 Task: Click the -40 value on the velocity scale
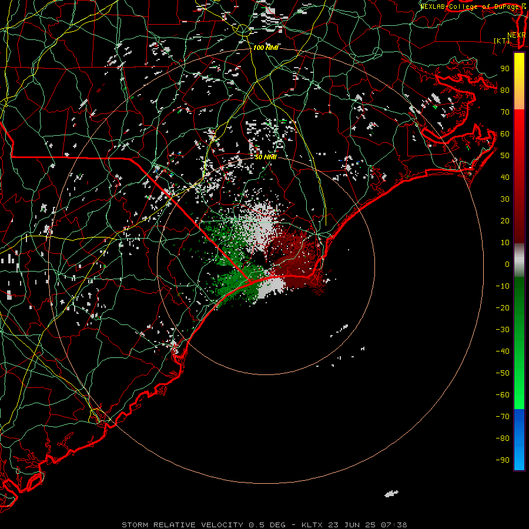[503, 351]
